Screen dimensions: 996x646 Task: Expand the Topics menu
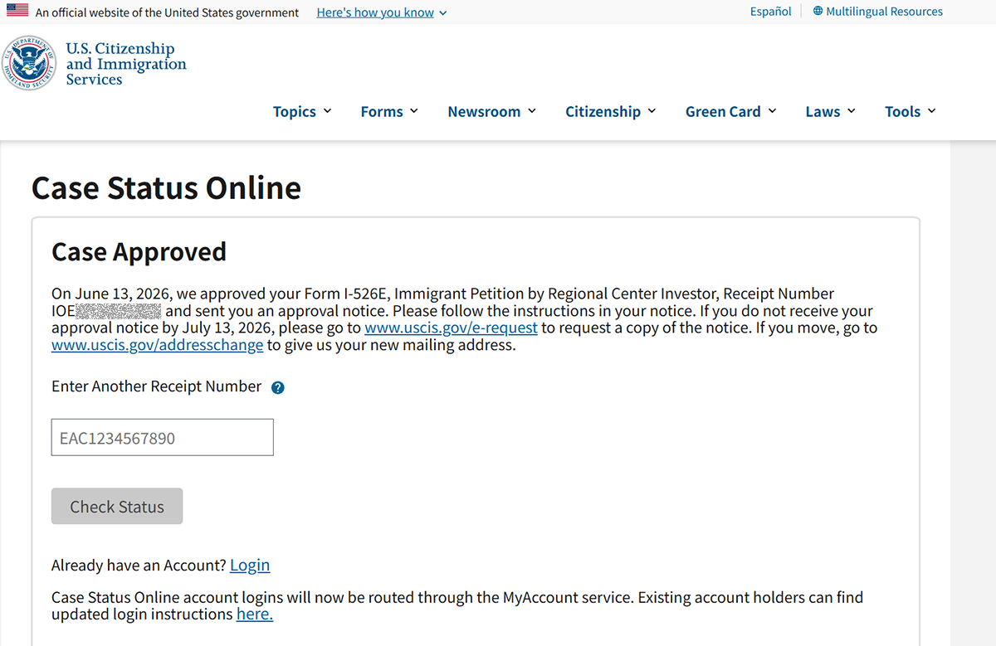click(302, 111)
